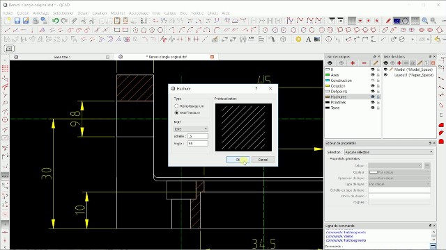Click the Angle input field
Image resolution: width=446 pixels, height=250 pixels.
tap(198, 144)
